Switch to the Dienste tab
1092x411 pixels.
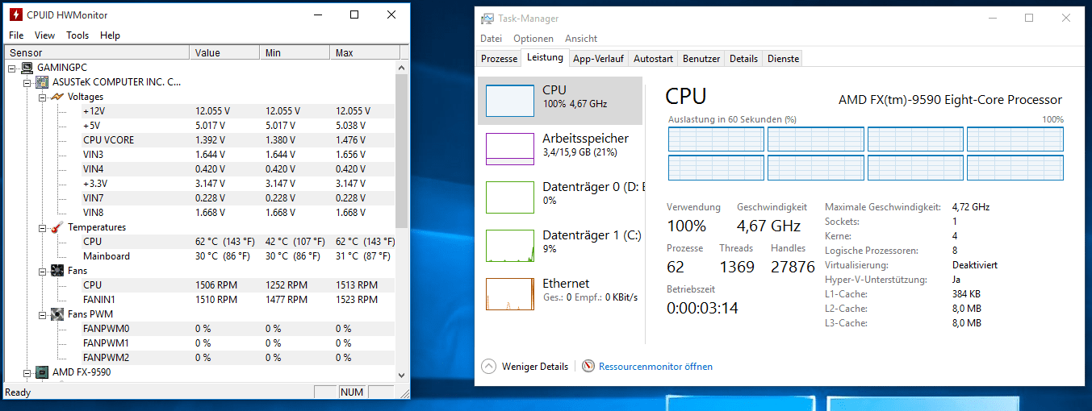coord(783,59)
